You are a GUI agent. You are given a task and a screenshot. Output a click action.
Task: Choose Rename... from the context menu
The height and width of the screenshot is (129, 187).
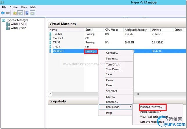pyautogui.click(x=116, y=102)
